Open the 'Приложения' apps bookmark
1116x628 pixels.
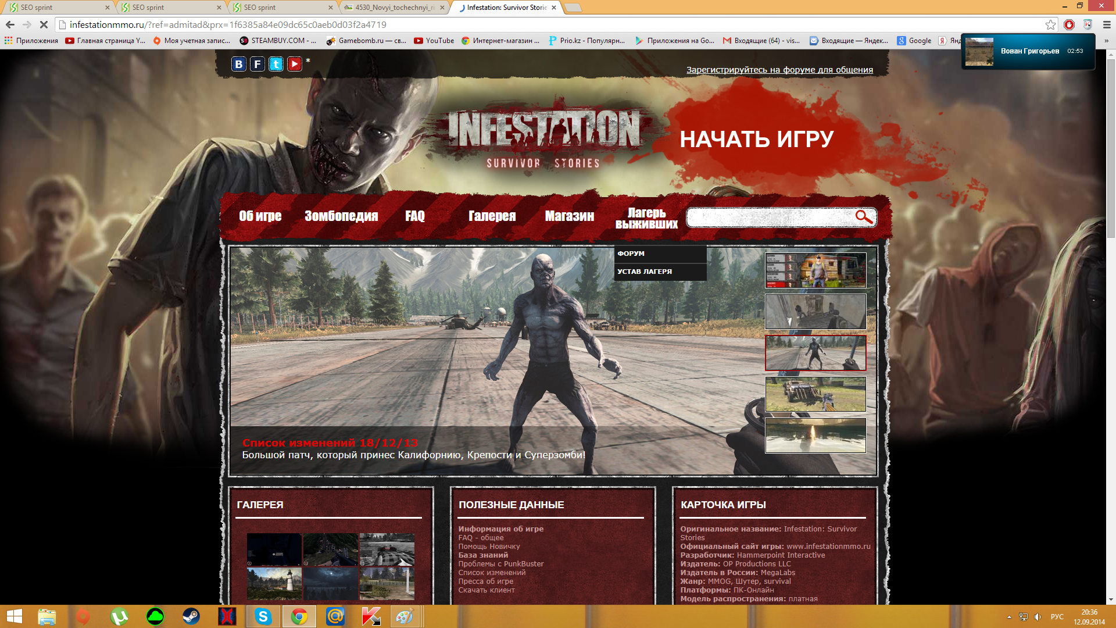point(31,41)
